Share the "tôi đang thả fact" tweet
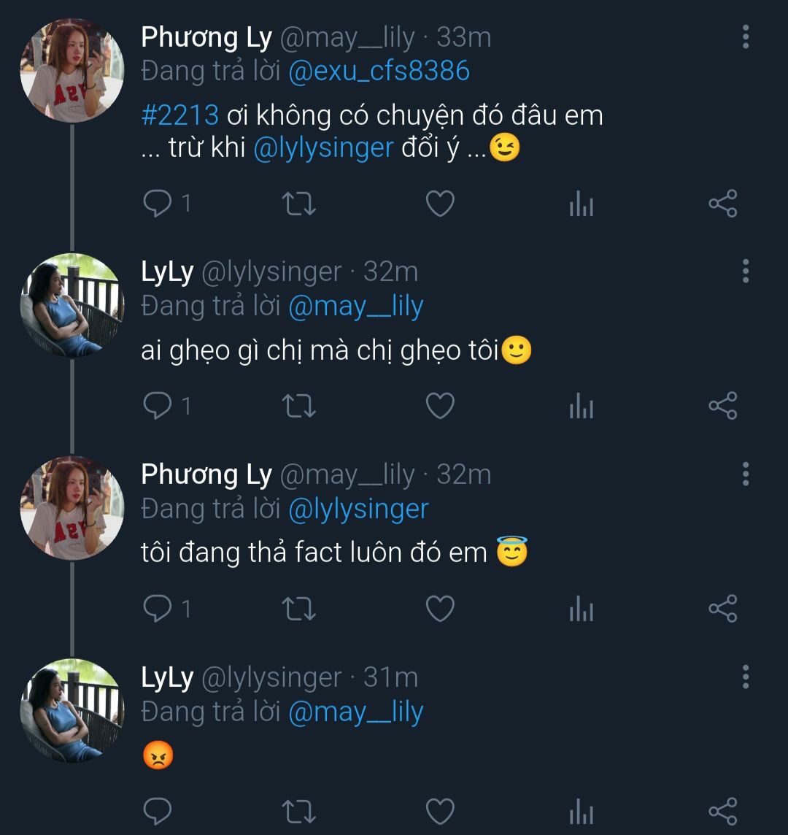This screenshot has width=788, height=835. [723, 609]
